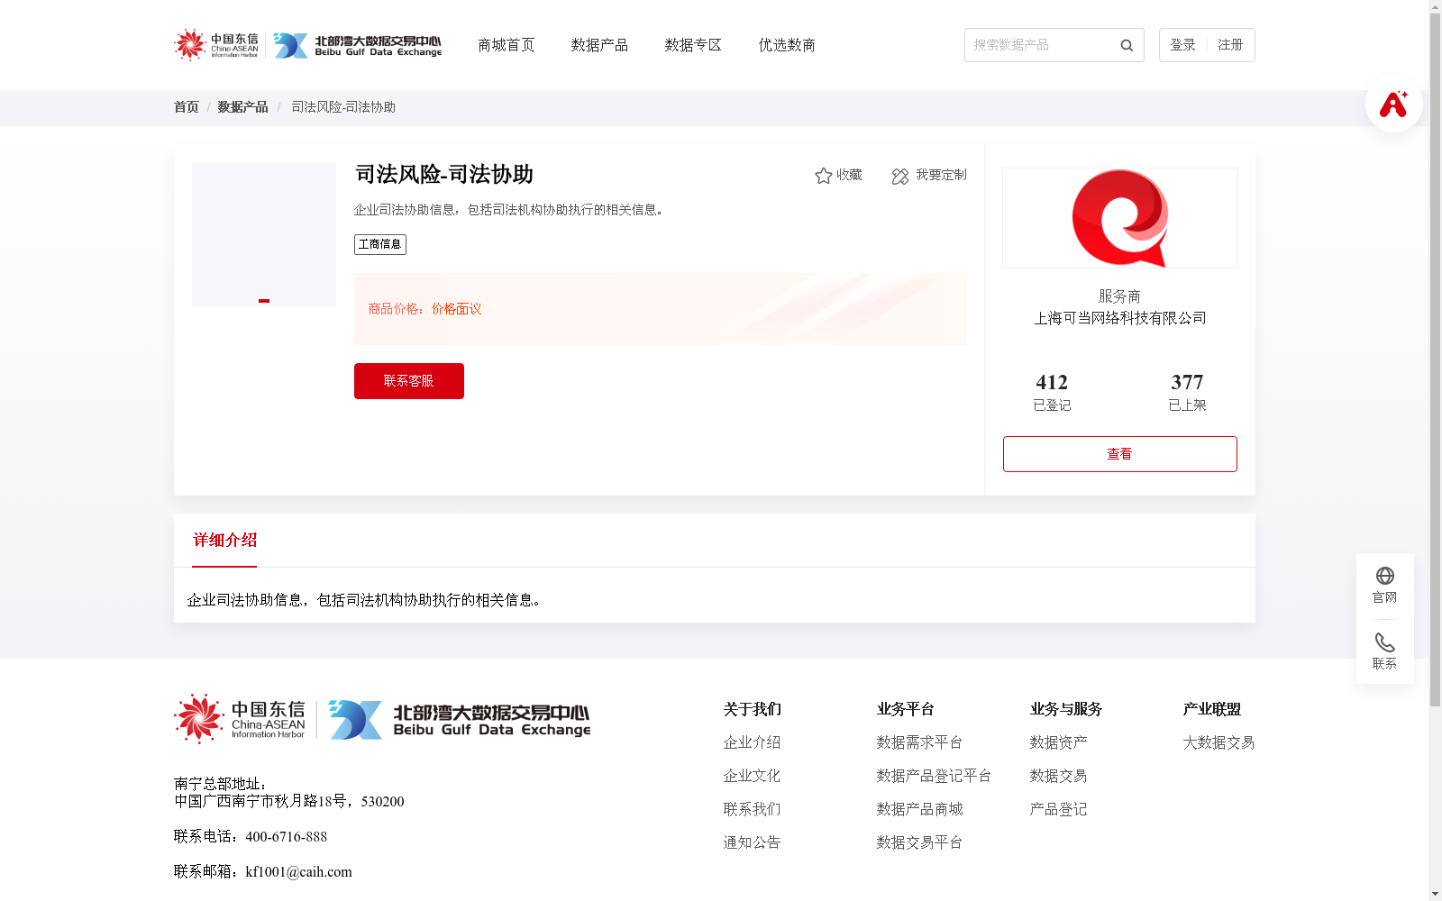
Task: Click the service provider red logo
Action: [1120, 218]
